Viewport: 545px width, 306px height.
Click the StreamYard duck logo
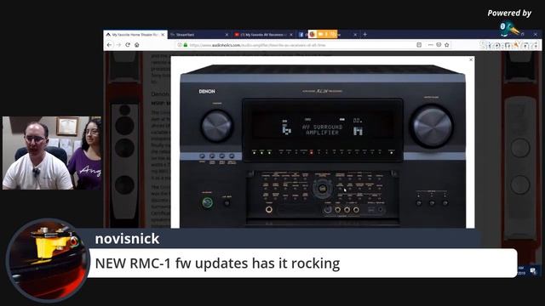coord(509,29)
